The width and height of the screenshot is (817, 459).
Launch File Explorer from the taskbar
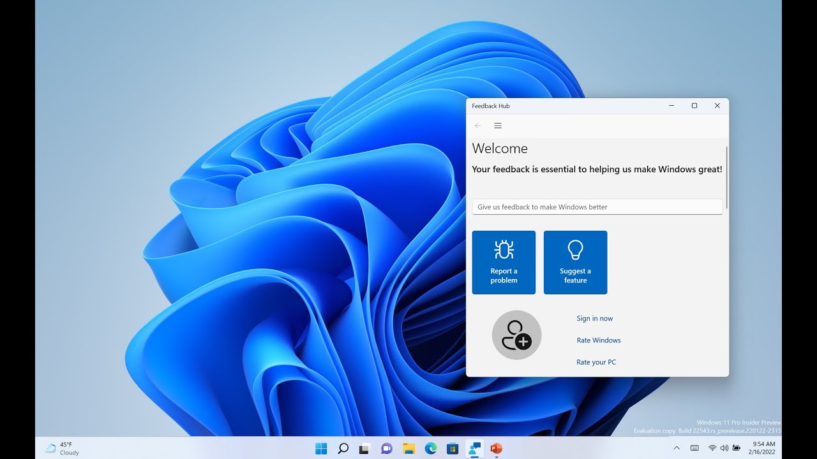[408, 448]
